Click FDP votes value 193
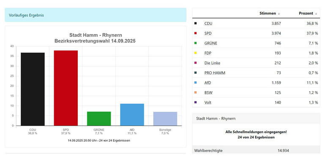 point(278,53)
